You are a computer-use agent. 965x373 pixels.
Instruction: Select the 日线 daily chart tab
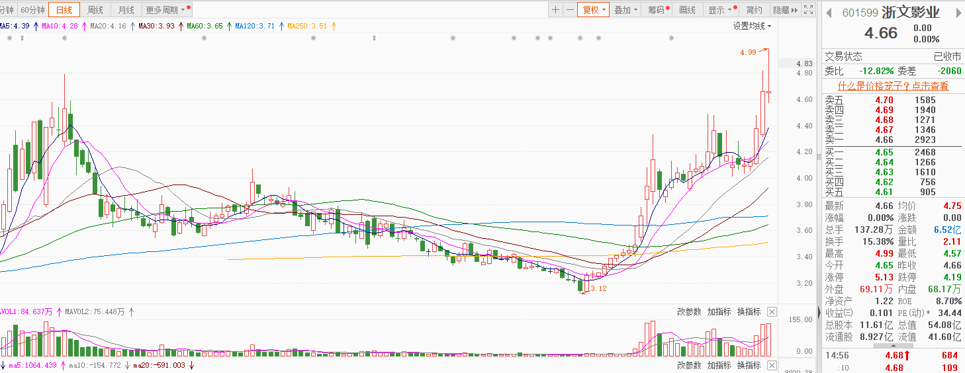tap(64, 10)
